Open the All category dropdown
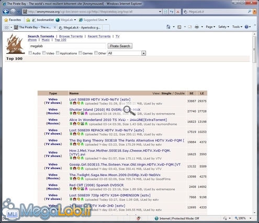Viewport: 259px width, 223px height. tap(127, 53)
